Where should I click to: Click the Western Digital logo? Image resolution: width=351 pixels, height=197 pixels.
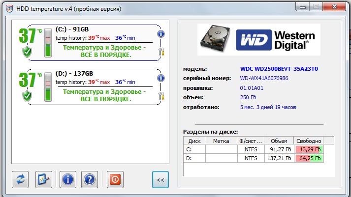point(276,40)
